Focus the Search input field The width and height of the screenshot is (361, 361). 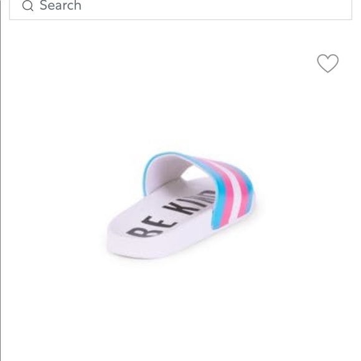(x=180, y=9)
